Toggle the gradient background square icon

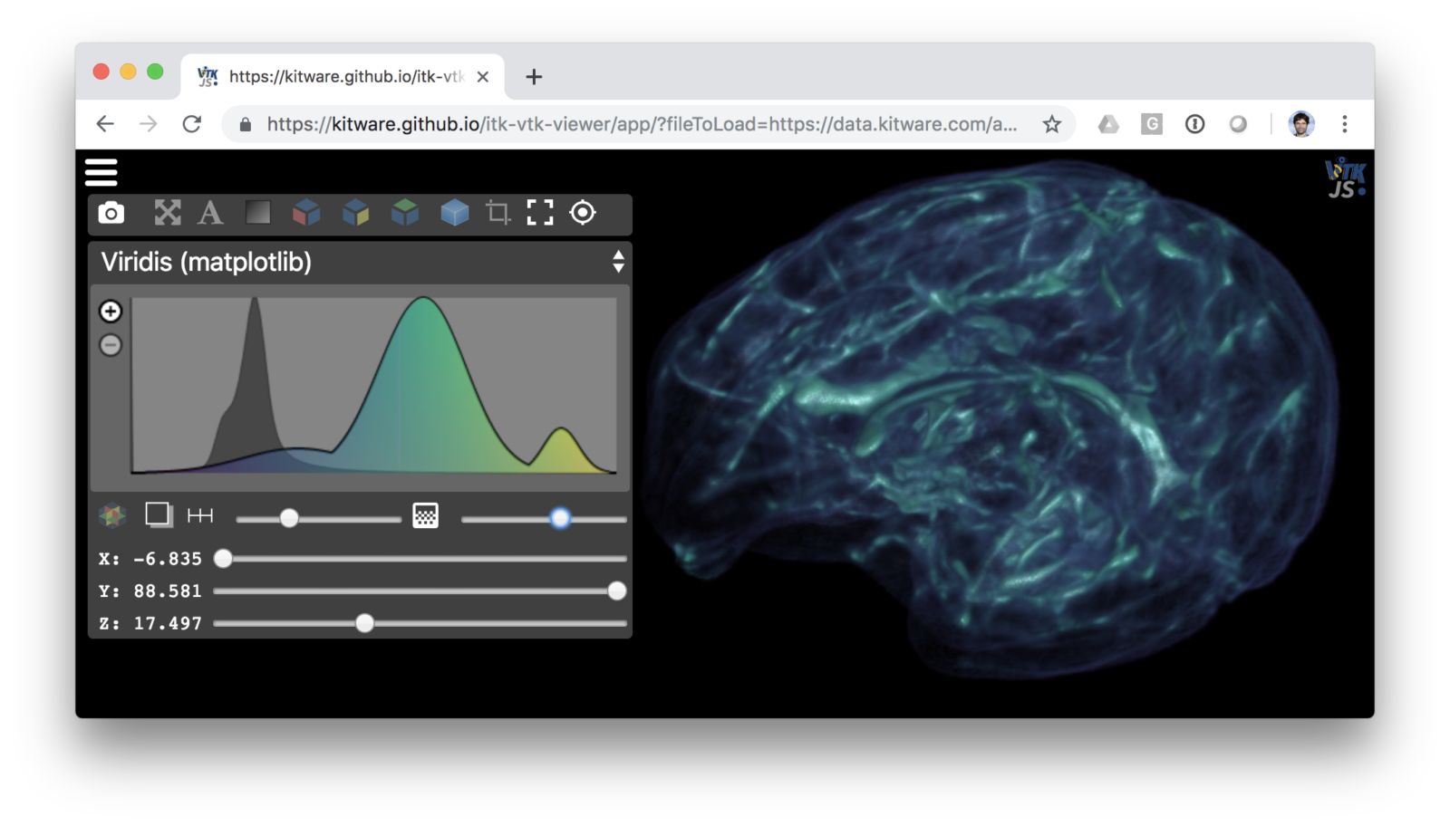pos(258,213)
